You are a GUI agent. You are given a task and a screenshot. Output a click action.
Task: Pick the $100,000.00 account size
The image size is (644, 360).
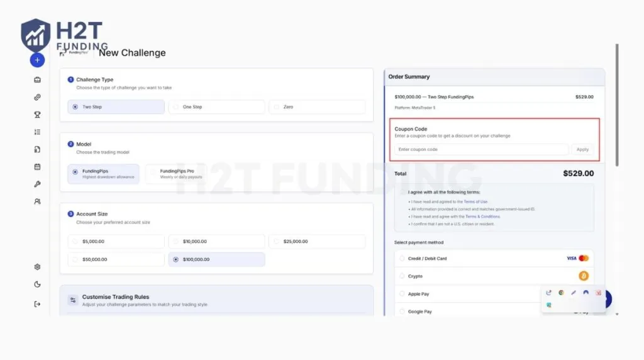(216, 259)
